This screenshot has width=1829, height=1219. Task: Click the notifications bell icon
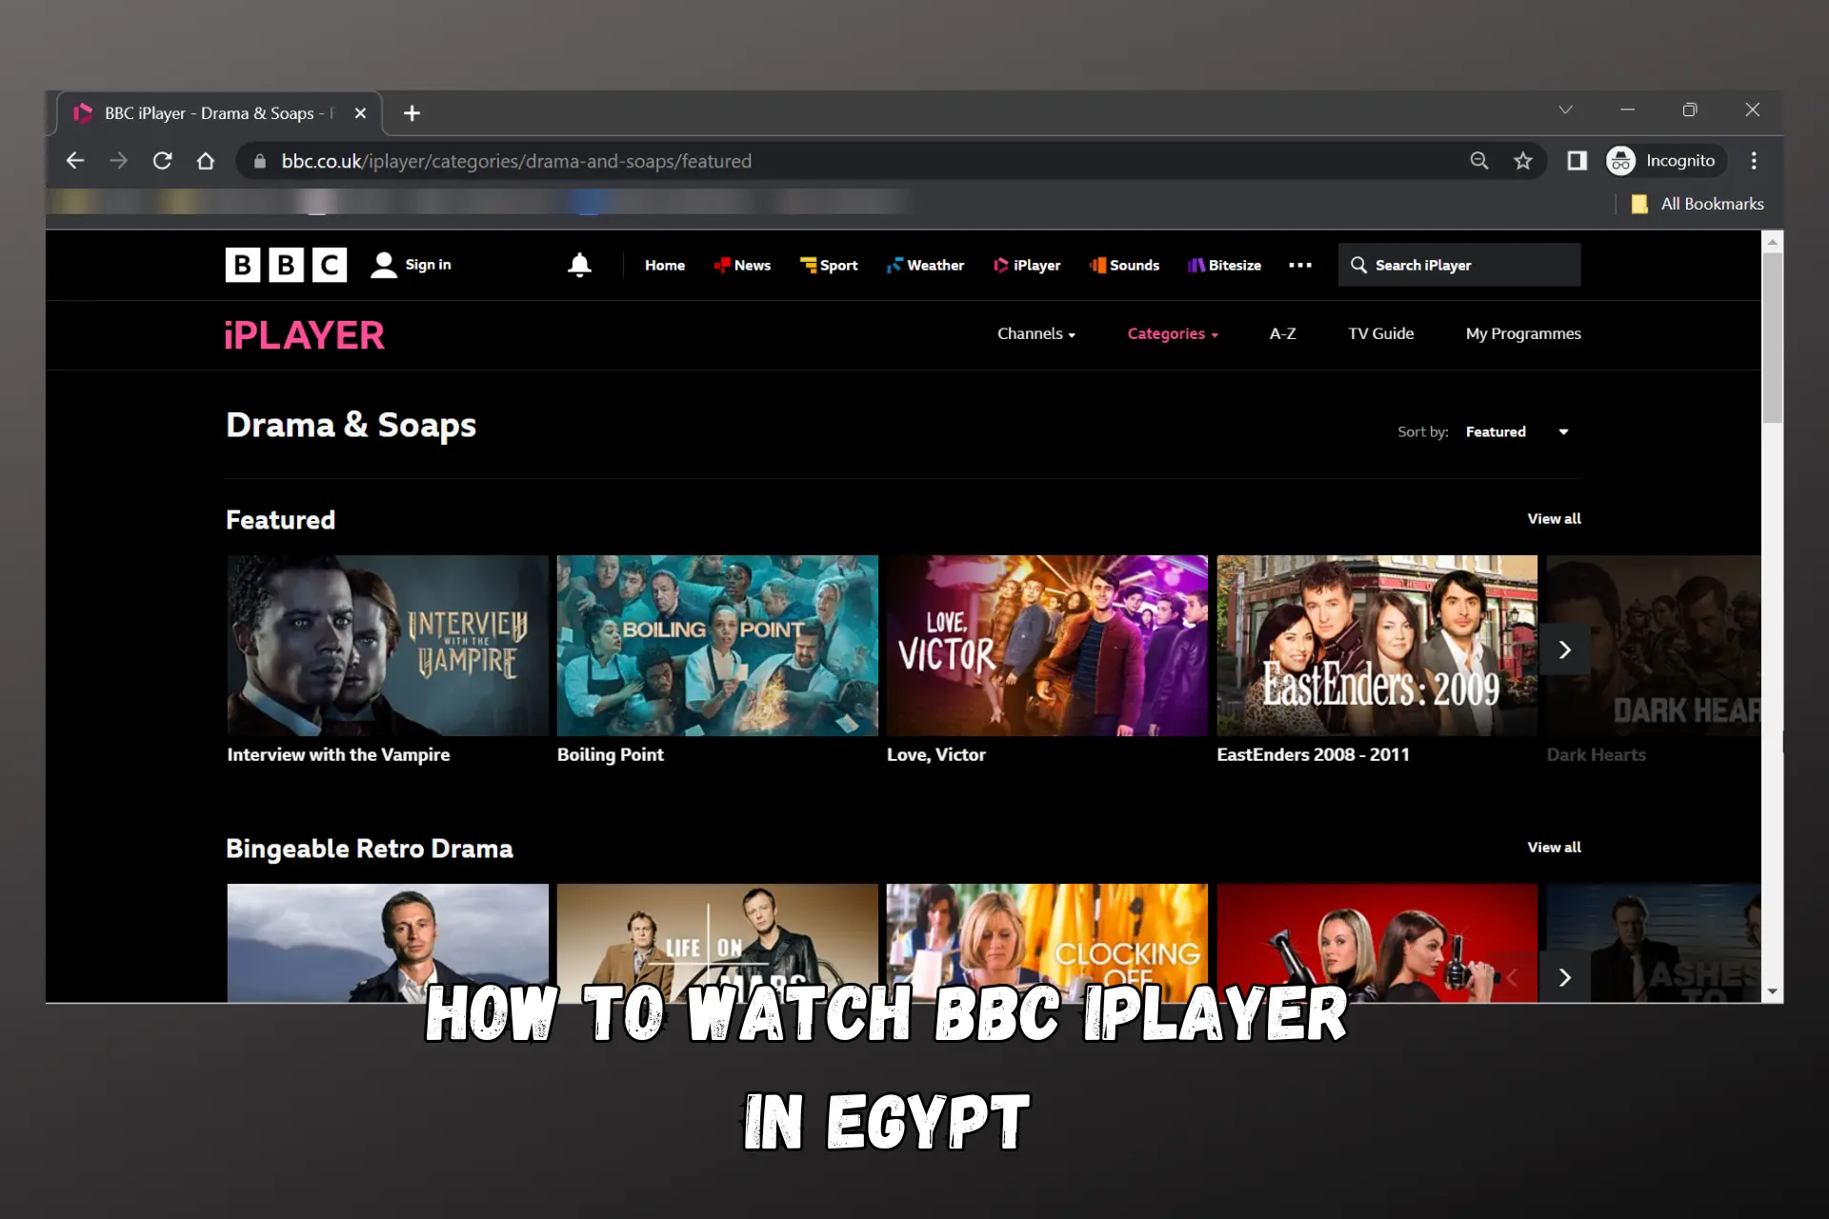pos(577,264)
